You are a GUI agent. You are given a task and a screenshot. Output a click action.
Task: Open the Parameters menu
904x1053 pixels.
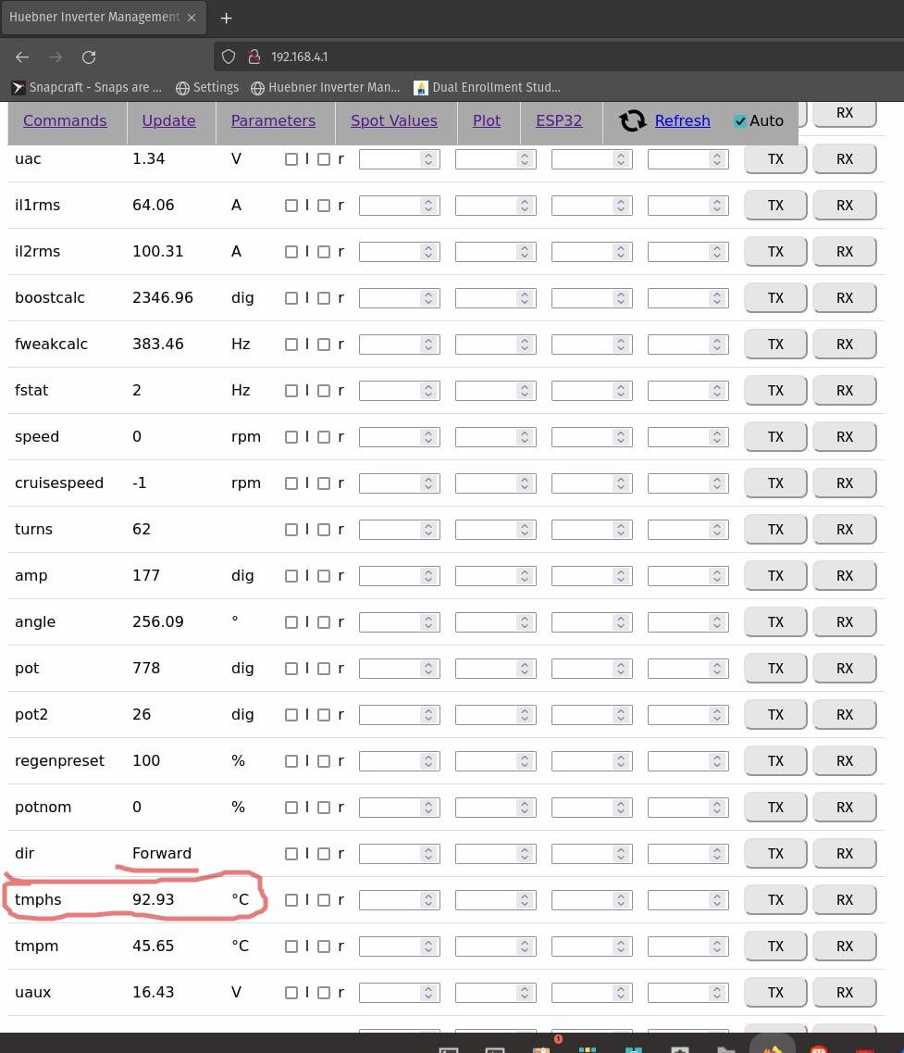click(x=273, y=120)
